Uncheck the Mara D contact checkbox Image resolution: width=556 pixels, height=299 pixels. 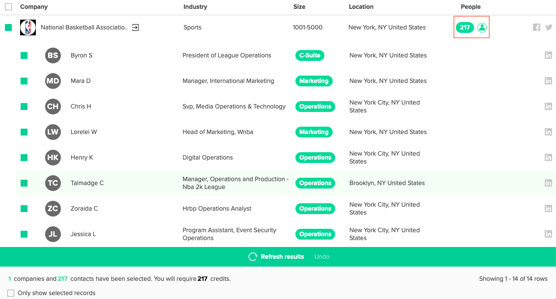click(x=24, y=81)
